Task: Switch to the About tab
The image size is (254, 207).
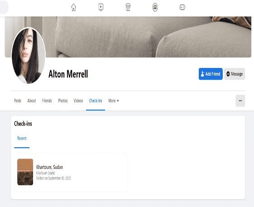Action: tap(32, 101)
